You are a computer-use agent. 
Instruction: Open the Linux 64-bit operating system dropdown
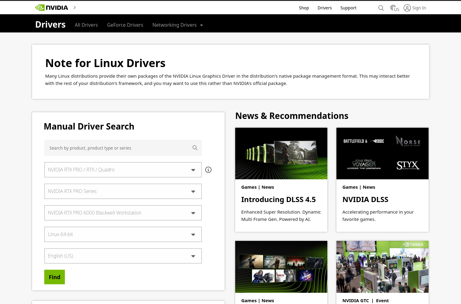pos(123,234)
